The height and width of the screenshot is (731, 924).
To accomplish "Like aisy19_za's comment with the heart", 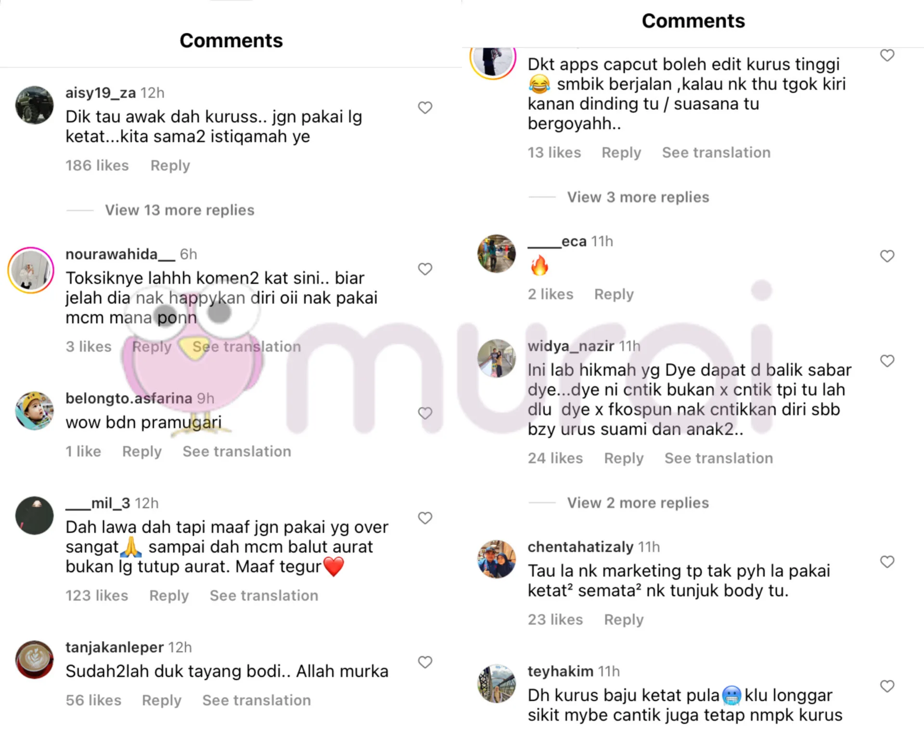I will [x=425, y=108].
